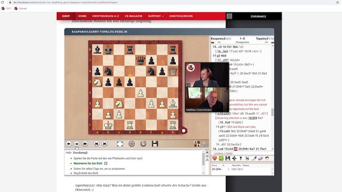This screenshot has height=192, width=342.
Task: Click the undo arrow icon
Action: [x=267, y=158]
